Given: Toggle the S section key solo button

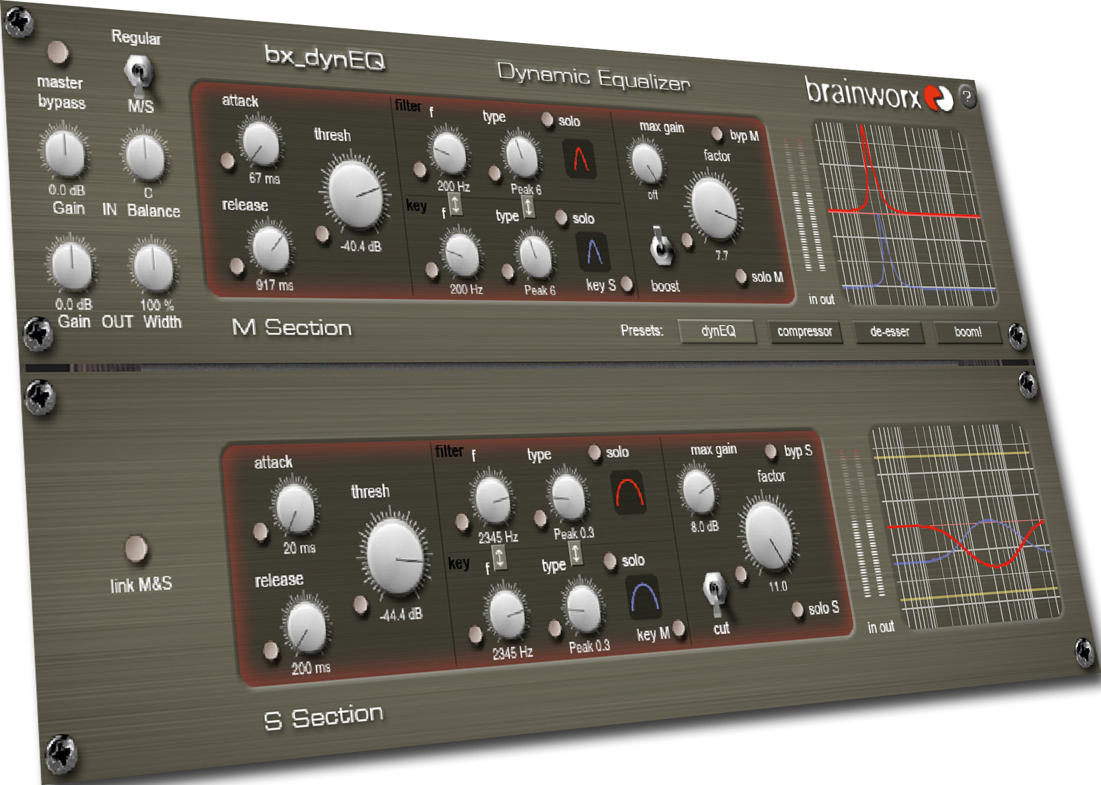Looking at the screenshot, I should [610, 562].
